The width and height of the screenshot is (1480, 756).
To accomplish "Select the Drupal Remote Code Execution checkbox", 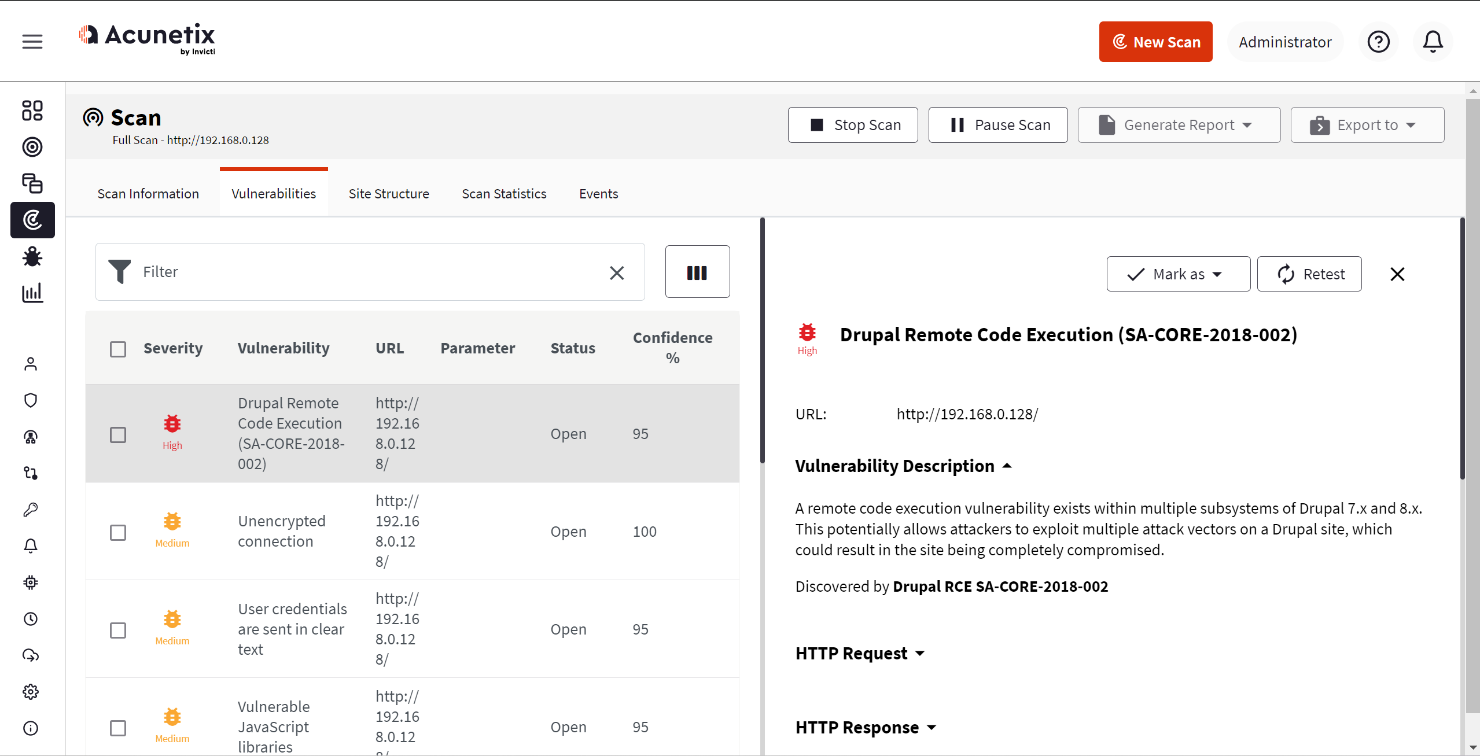I will (118, 434).
